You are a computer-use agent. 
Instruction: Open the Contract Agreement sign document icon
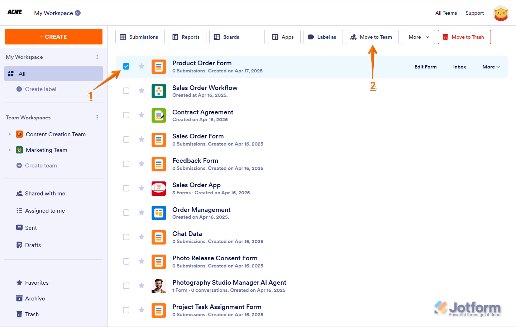(x=158, y=115)
